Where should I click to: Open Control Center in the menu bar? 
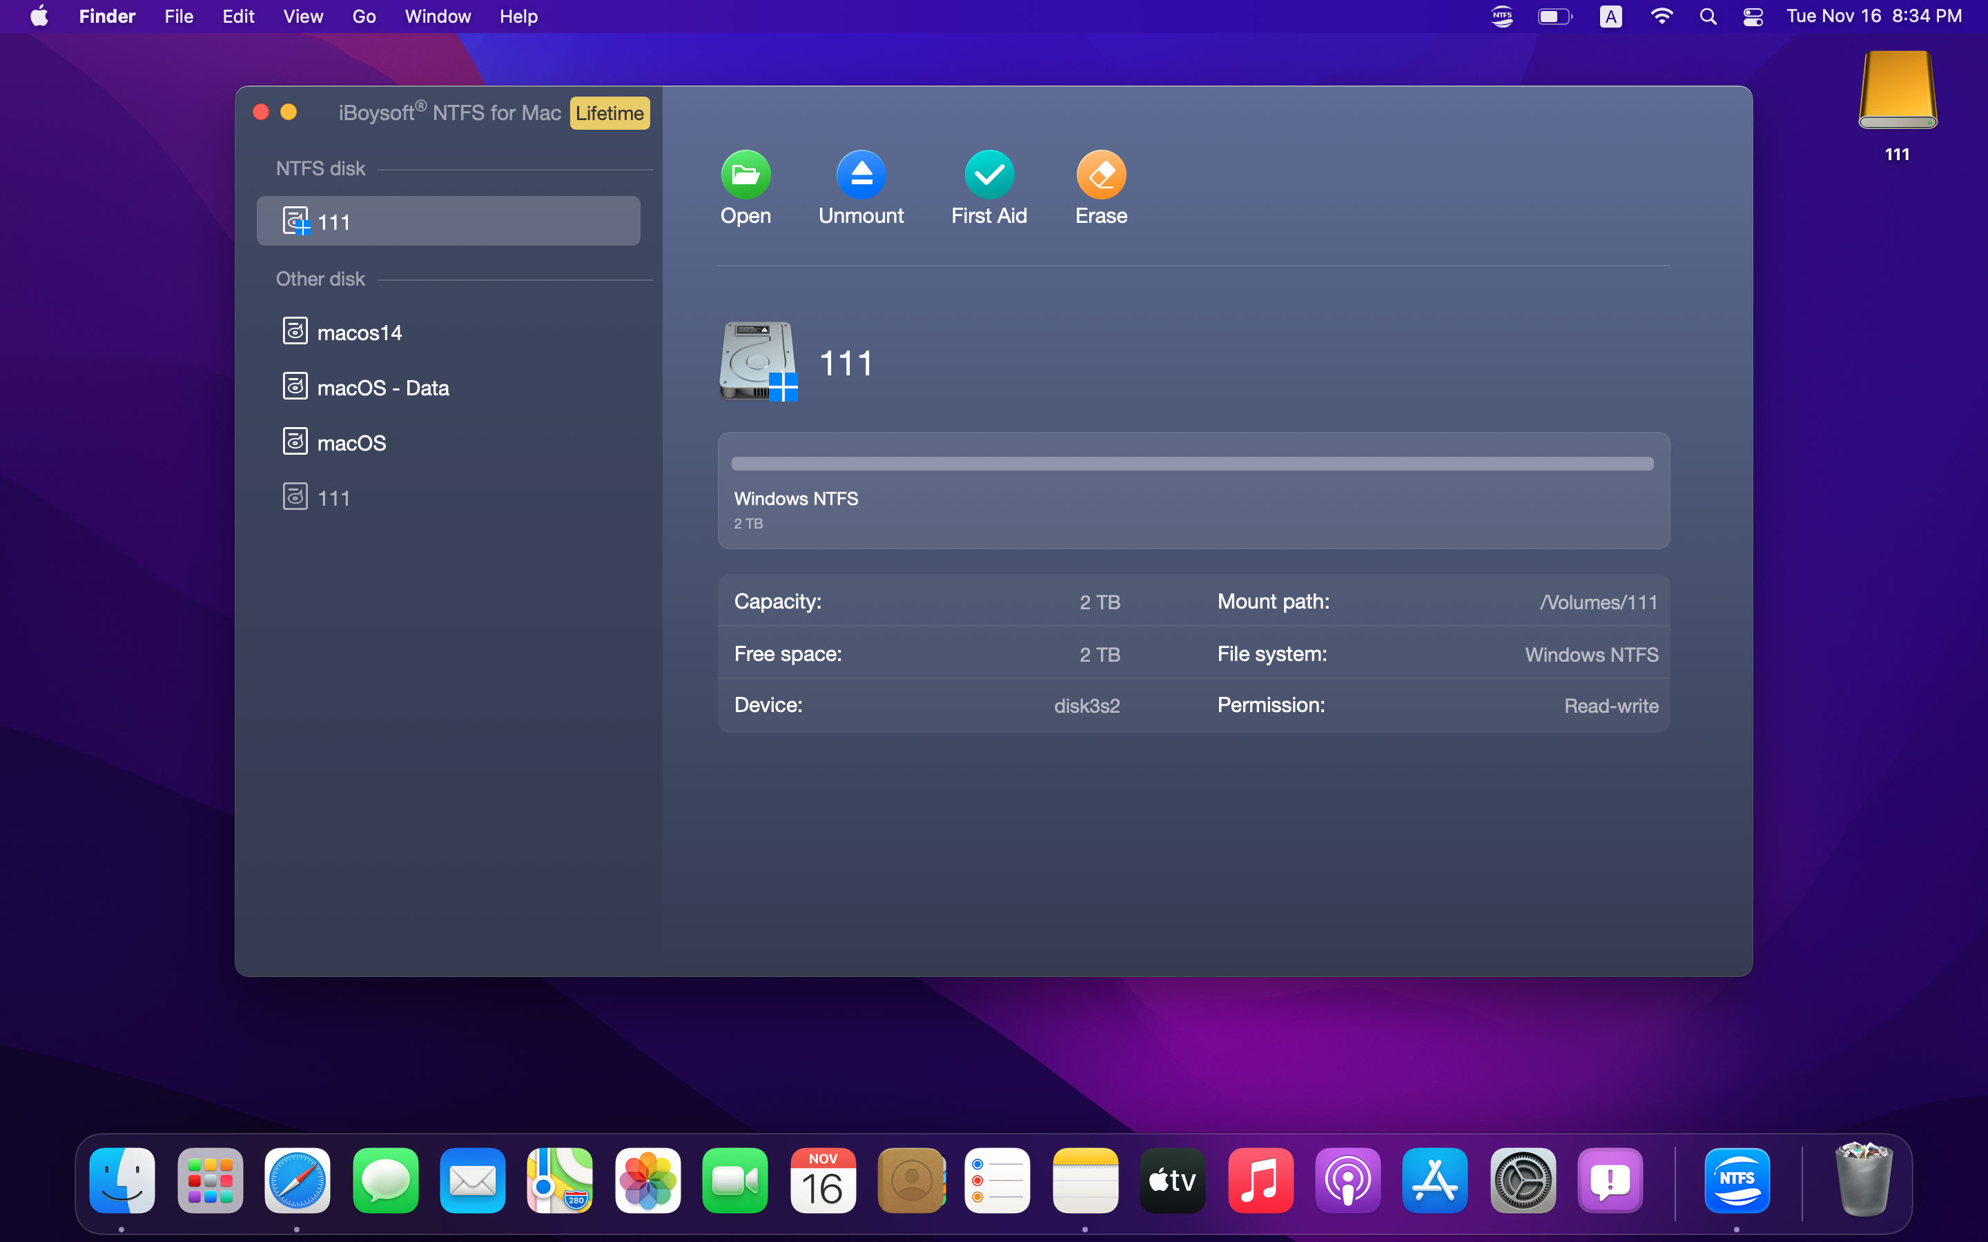(1752, 16)
